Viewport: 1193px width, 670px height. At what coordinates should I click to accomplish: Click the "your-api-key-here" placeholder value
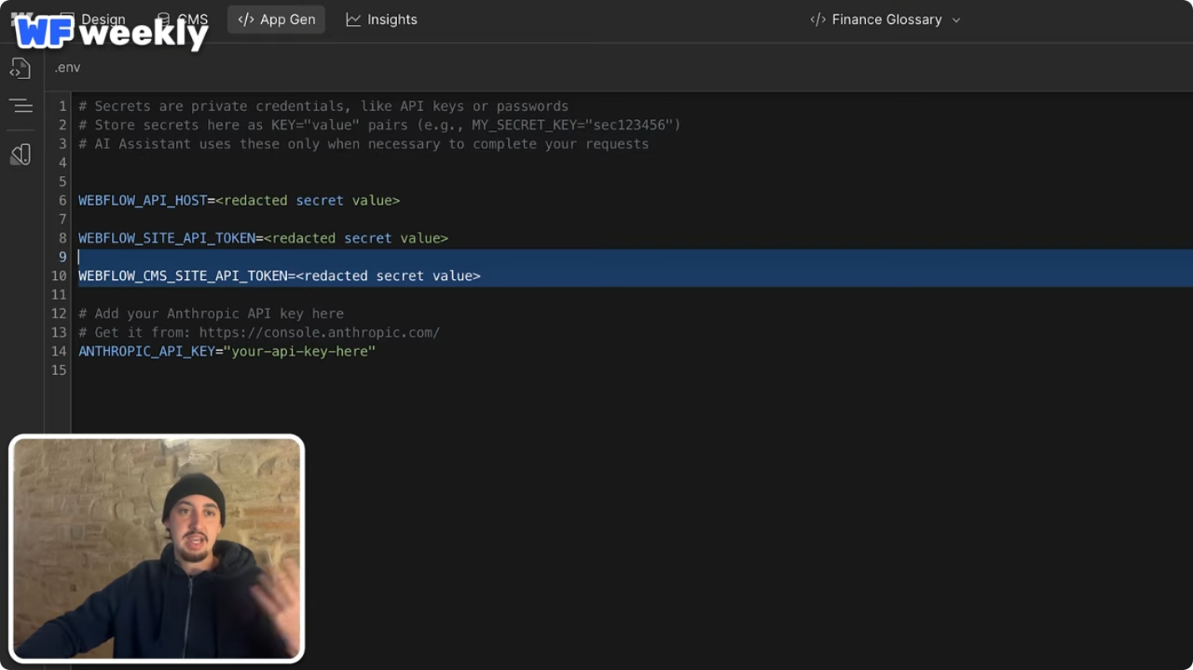(x=300, y=352)
